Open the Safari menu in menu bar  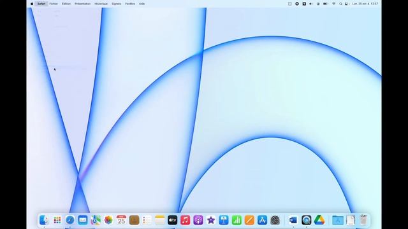coord(41,4)
